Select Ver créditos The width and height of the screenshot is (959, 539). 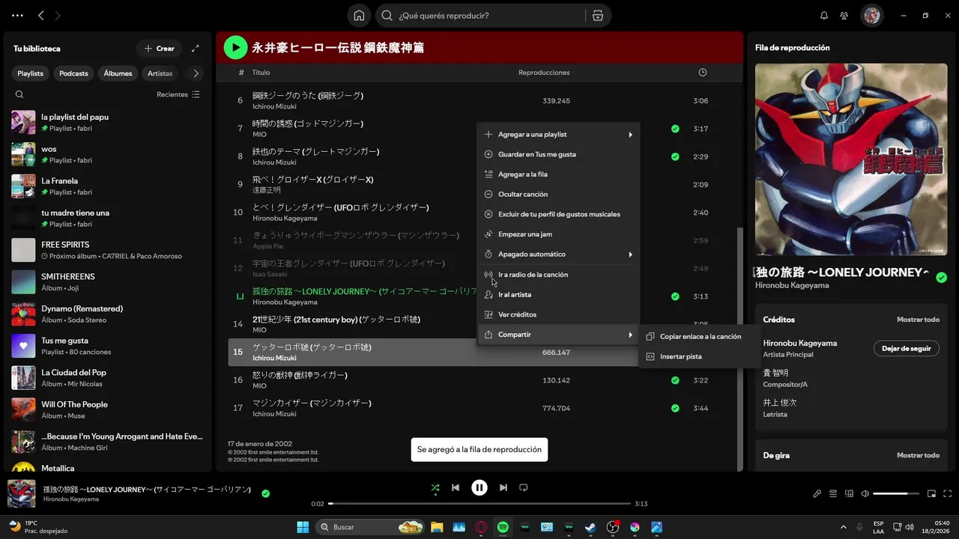[559, 314]
